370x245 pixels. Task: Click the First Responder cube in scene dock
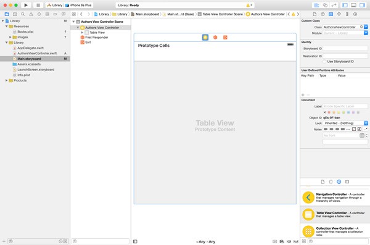[x=215, y=37]
